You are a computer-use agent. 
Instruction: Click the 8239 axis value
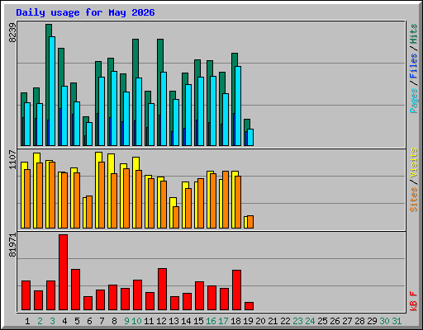pyautogui.click(x=12, y=32)
